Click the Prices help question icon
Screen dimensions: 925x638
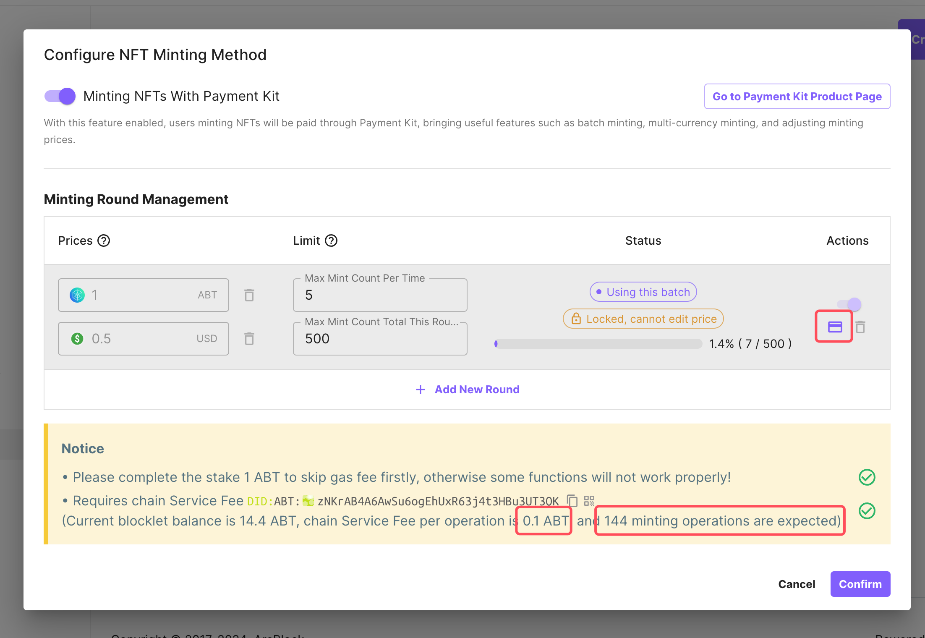104,241
